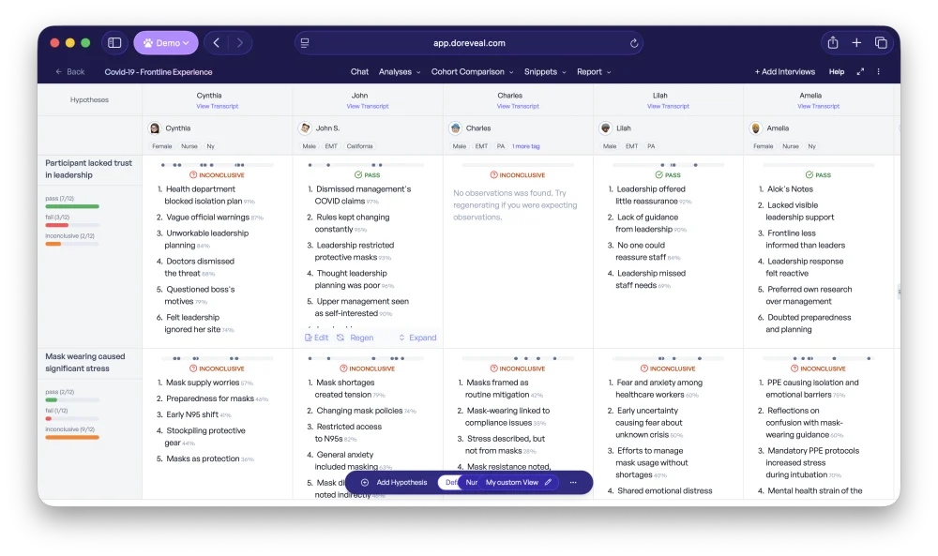The height and width of the screenshot is (556, 938).
Task: Open the vertical three-dot options menu
Action: point(878,72)
